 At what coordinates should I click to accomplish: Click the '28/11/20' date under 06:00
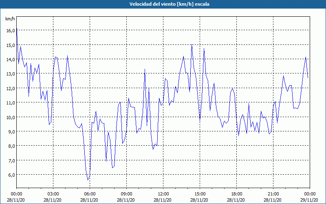click(89, 200)
